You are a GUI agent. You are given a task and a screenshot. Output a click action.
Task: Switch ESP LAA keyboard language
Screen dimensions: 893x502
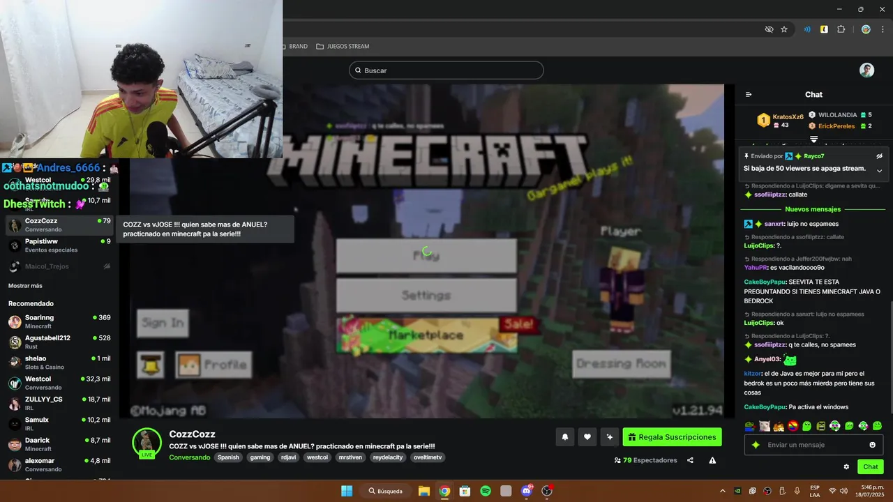815,491
